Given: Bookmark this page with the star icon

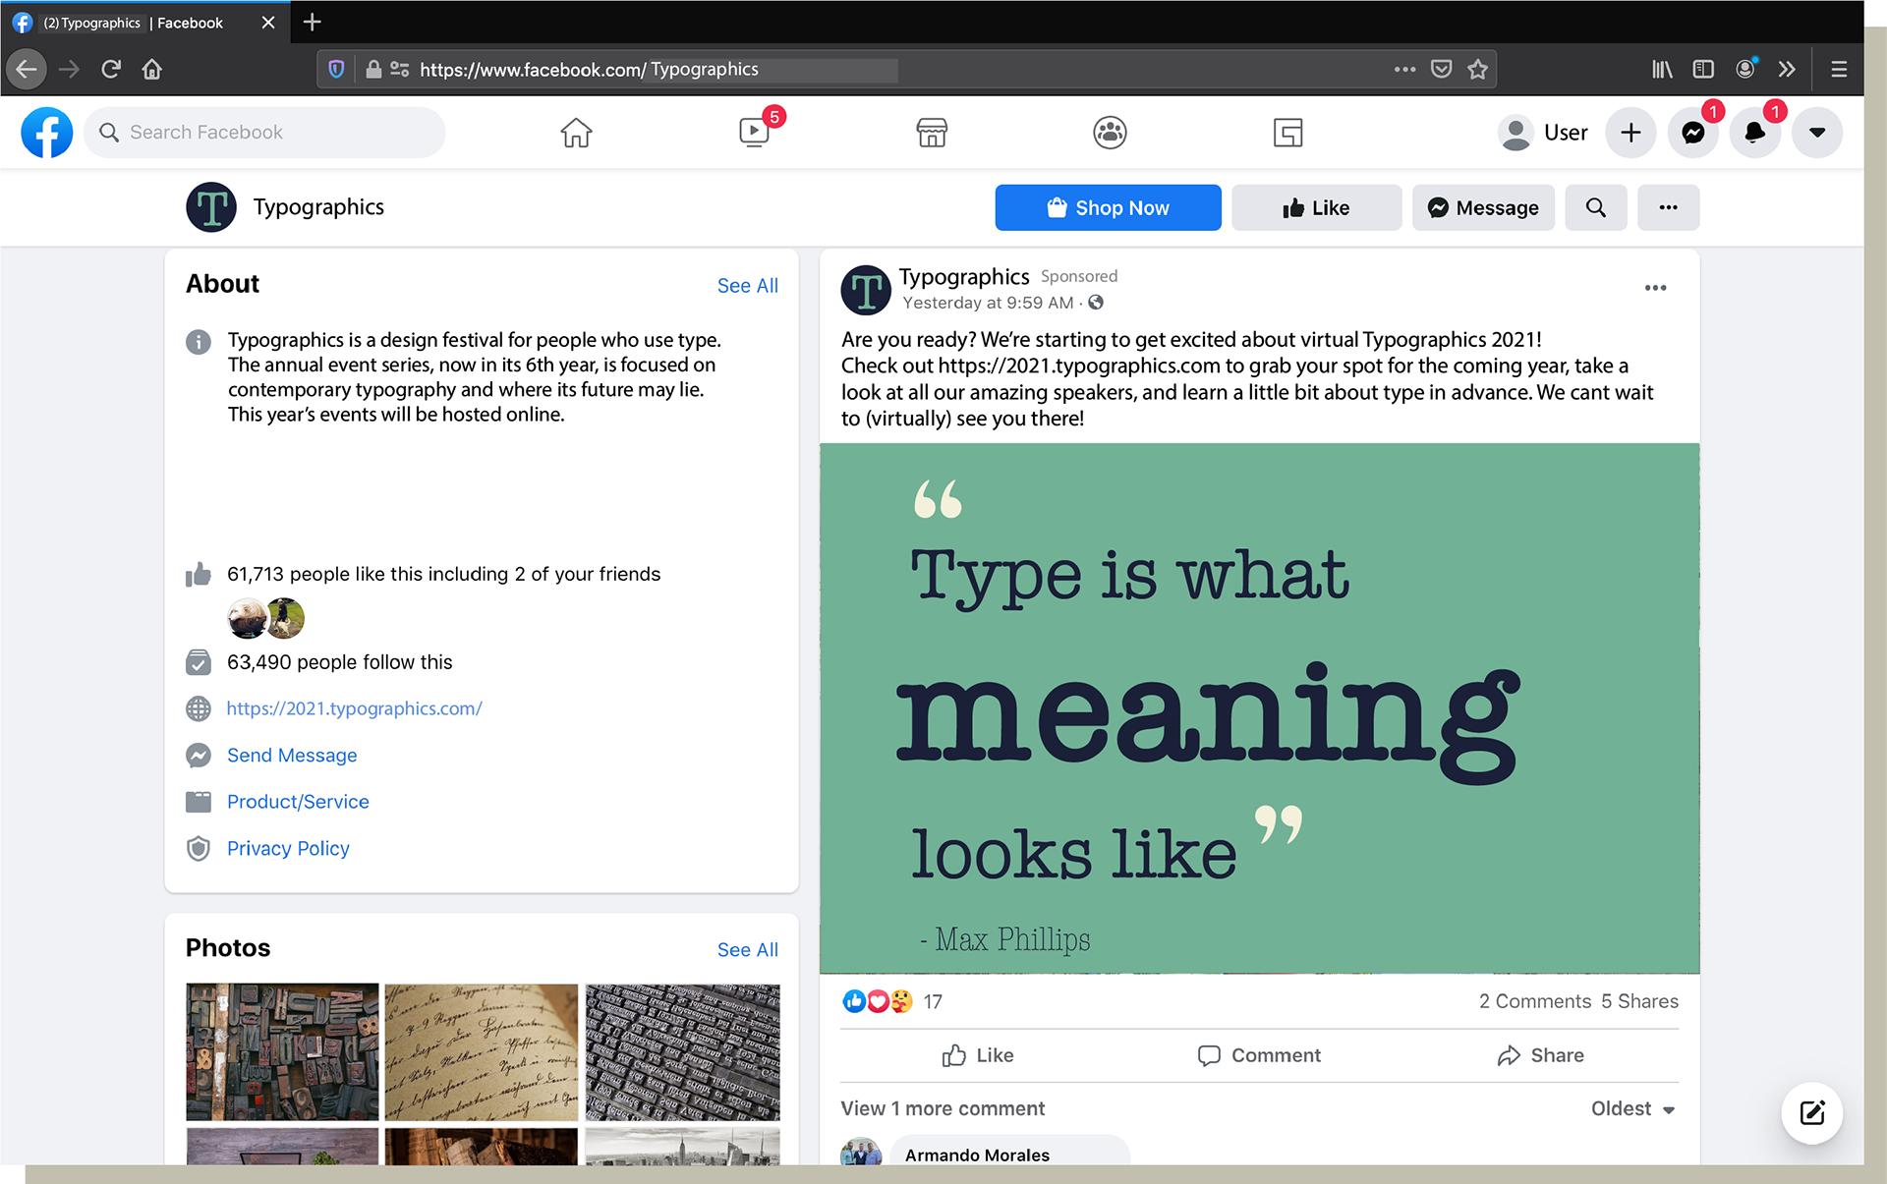Looking at the screenshot, I should [x=1477, y=69].
